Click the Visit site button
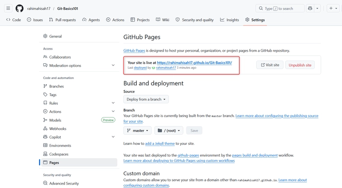 tap(270, 65)
